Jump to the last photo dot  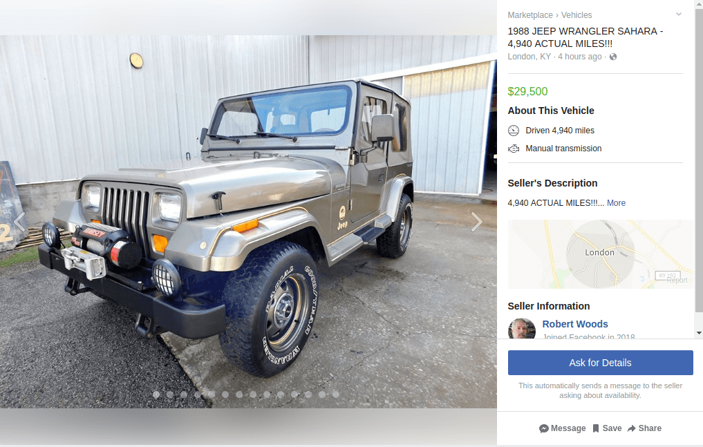(x=336, y=394)
